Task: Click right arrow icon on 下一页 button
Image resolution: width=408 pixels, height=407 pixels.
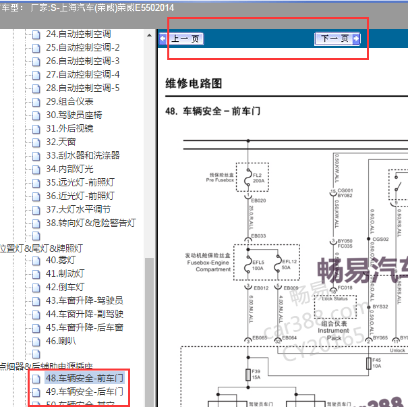Action: pyautogui.click(x=355, y=38)
